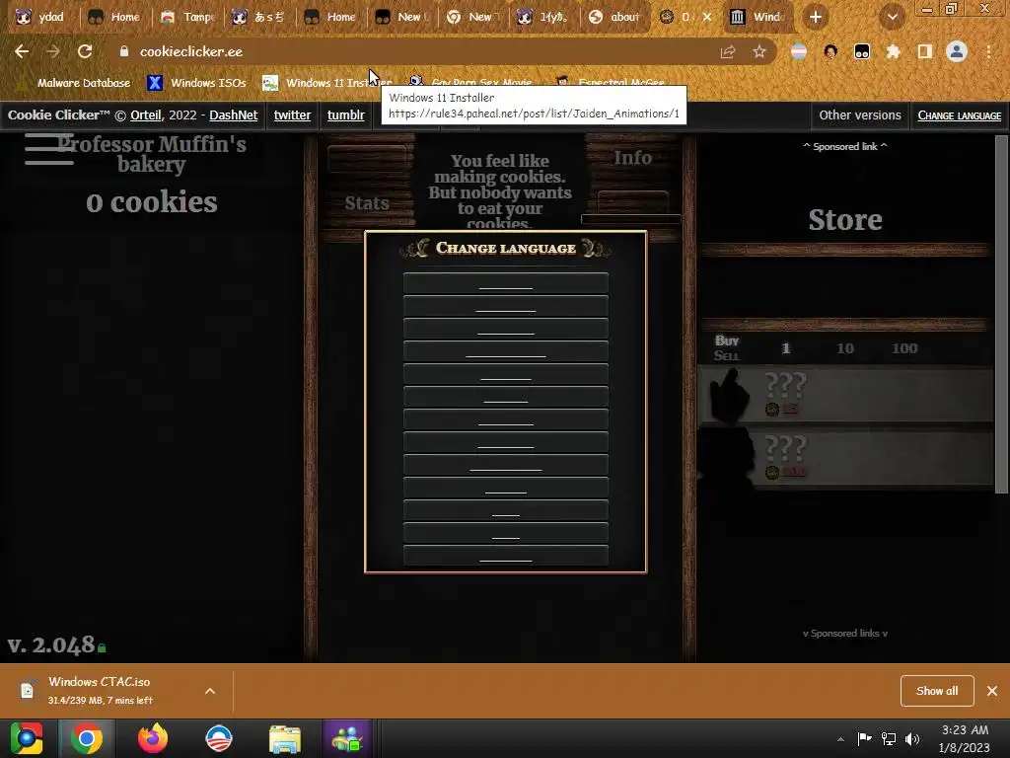Screen dimensions: 1010x758
Task: Switch to the 'Wind' tab
Action: (758, 18)
